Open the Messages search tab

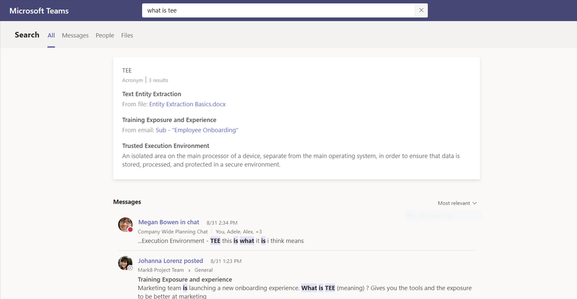[75, 35]
